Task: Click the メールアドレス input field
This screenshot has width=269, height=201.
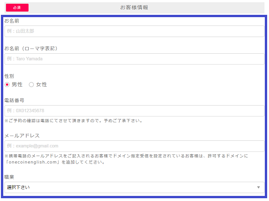Action: click(134, 146)
